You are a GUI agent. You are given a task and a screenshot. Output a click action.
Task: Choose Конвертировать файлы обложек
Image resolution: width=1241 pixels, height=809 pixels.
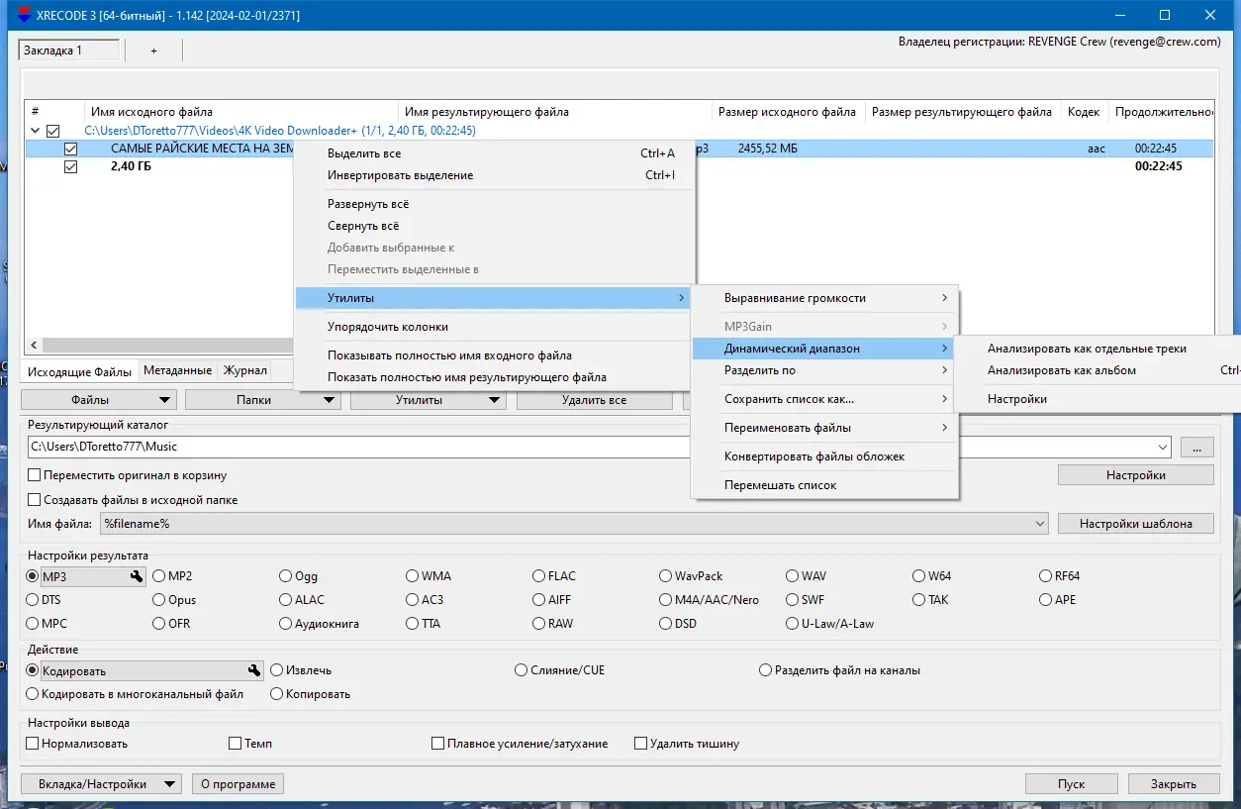click(x=825, y=456)
